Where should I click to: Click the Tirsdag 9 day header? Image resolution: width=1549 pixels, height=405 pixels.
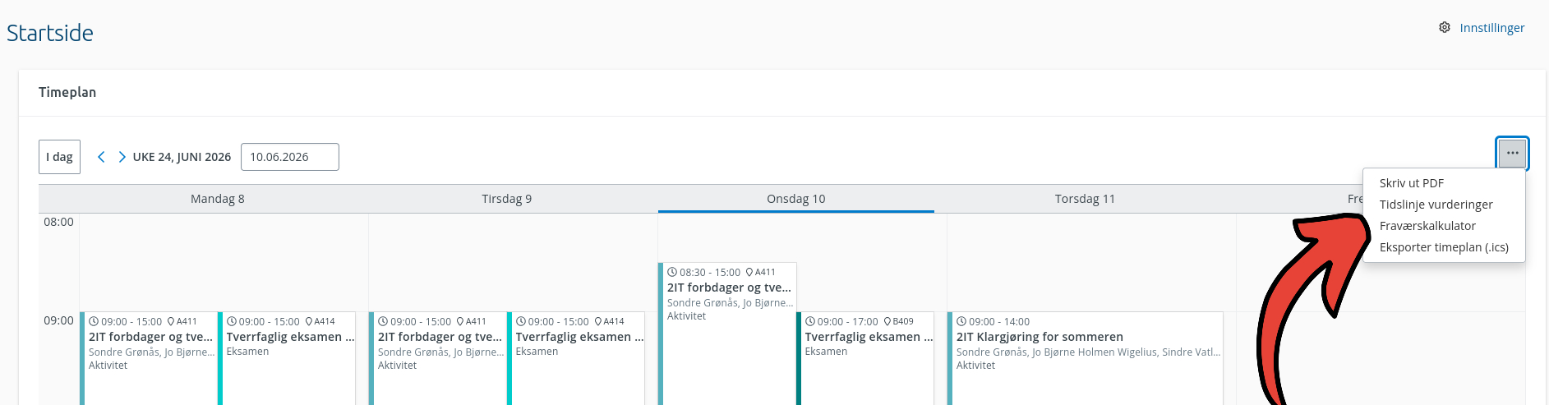[x=507, y=199]
